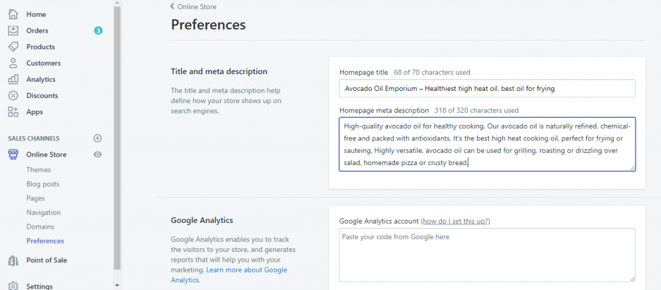Select Online Store sales channel

click(46, 155)
